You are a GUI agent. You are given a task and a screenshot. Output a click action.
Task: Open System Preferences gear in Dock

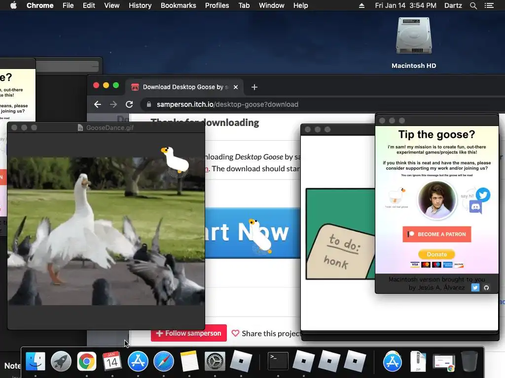point(215,361)
